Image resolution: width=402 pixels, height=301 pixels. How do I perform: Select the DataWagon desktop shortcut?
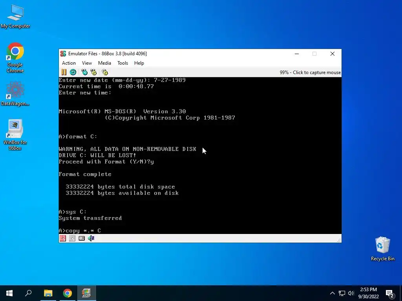click(15, 93)
